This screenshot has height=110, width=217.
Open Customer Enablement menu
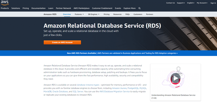pos(102,8)
